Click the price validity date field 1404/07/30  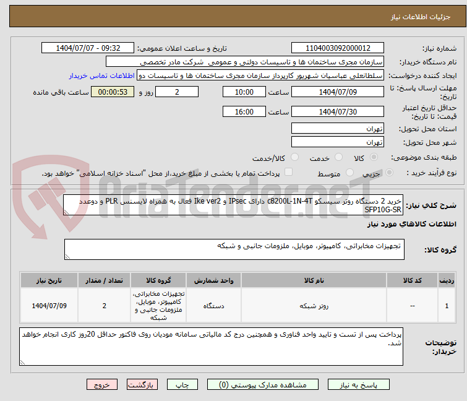point(338,112)
